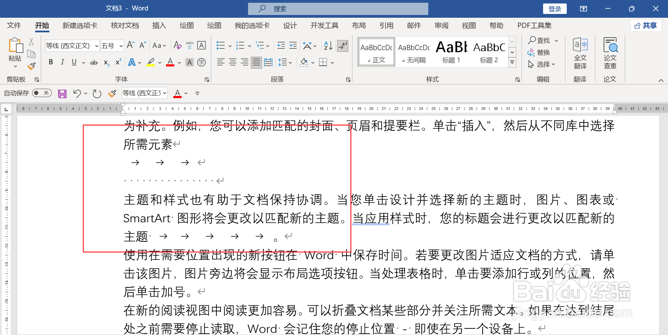This screenshot has height=335, width=668.
Task: Customize Quick Access Toolbar dropdown
Action: coord(197,94)
